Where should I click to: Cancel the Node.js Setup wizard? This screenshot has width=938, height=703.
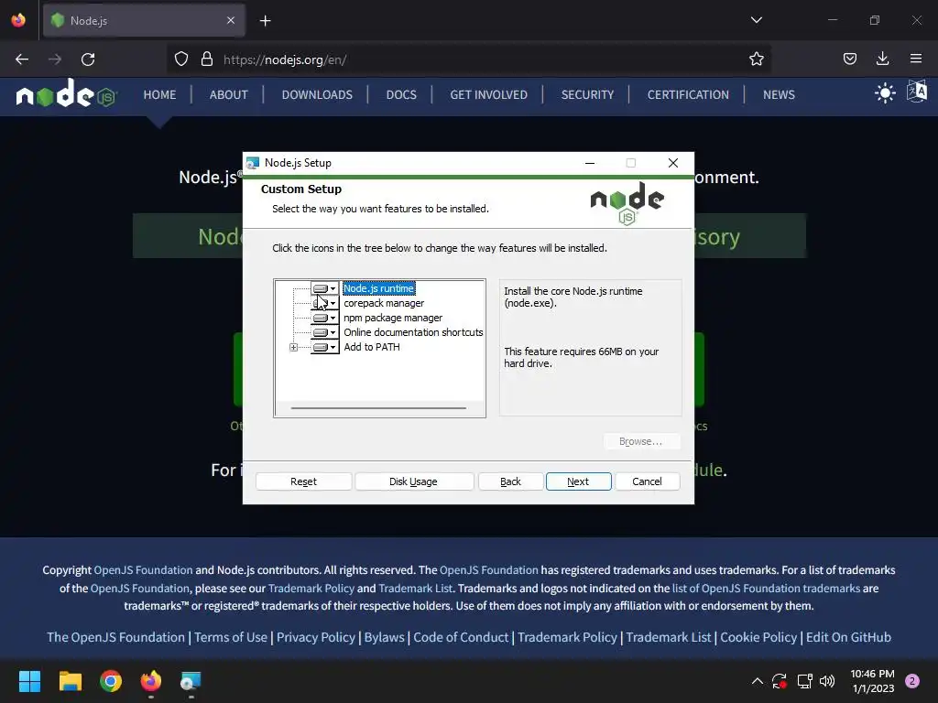[647, 481]
